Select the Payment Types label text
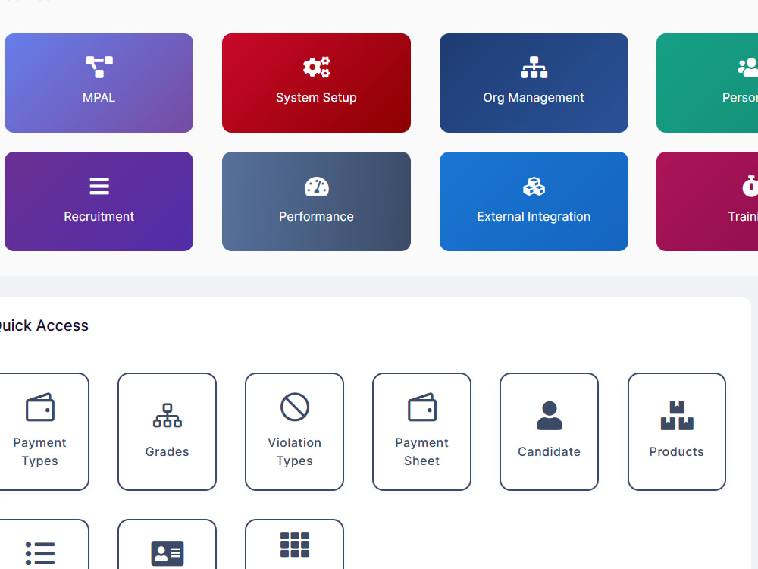 (39, 451)
